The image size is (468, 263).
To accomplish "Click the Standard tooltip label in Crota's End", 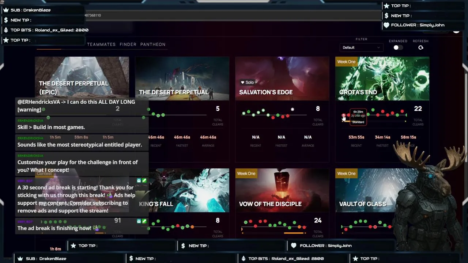I will 358,122.
